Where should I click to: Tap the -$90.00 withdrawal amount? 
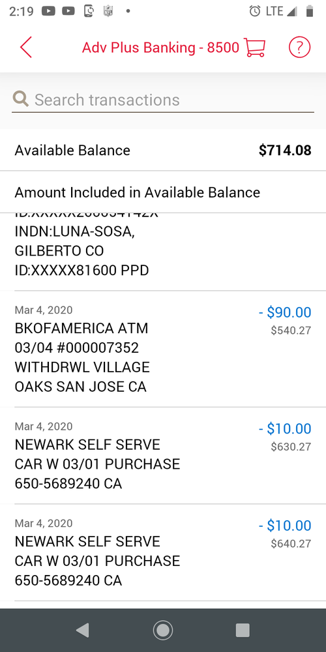click(x=285, y=312)
